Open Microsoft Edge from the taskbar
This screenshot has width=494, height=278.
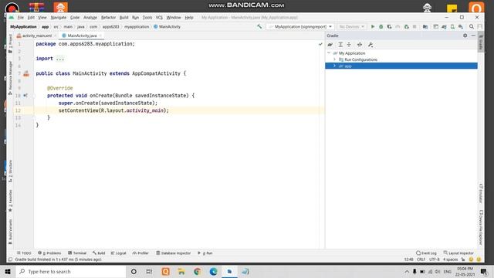click(x=213, y=271)
